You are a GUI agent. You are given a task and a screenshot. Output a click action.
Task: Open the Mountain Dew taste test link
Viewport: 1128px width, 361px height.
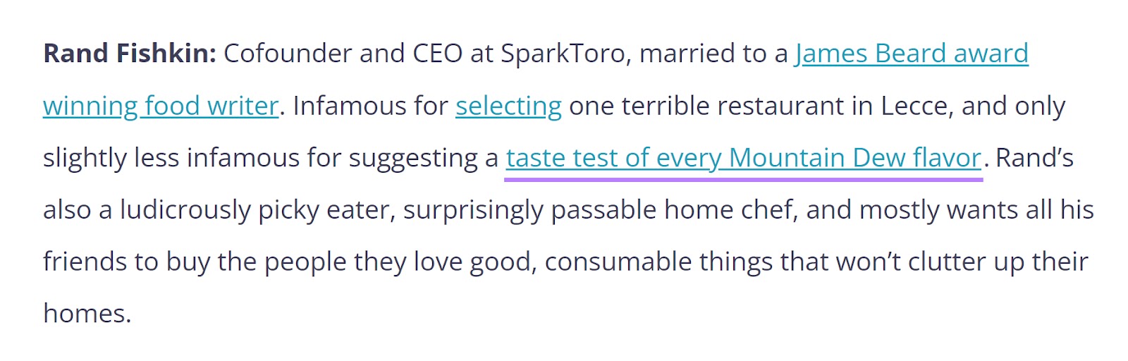click(743, 158)
